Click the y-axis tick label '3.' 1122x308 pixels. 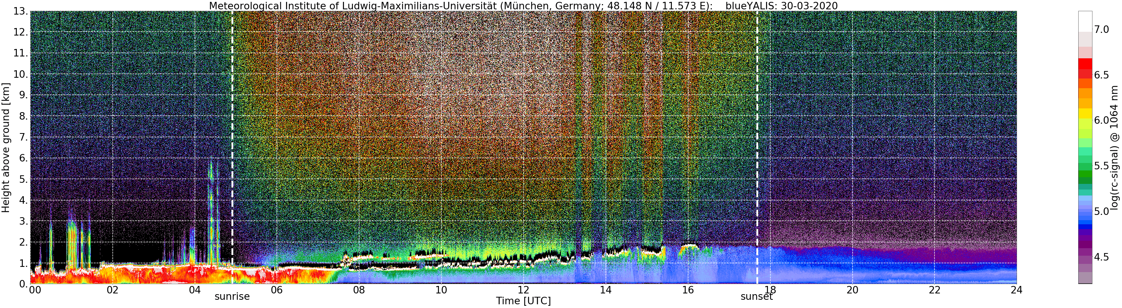(24, 221)
